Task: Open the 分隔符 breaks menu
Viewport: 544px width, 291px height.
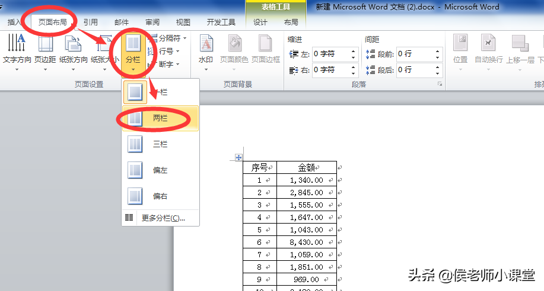Action: [168, 38]
